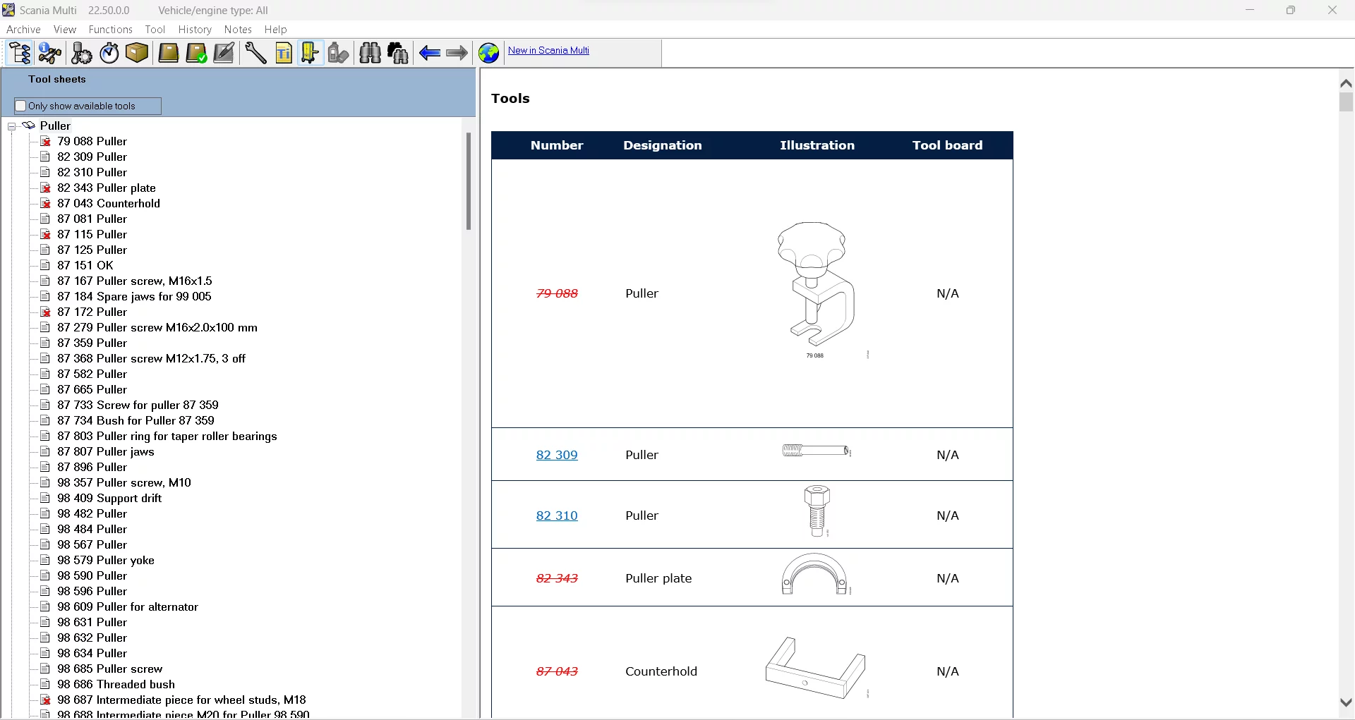Click the globe icon in toolbar
The height and width of the screenshot is (720, 1355).
pyautogui.click(x=488, y=53)
